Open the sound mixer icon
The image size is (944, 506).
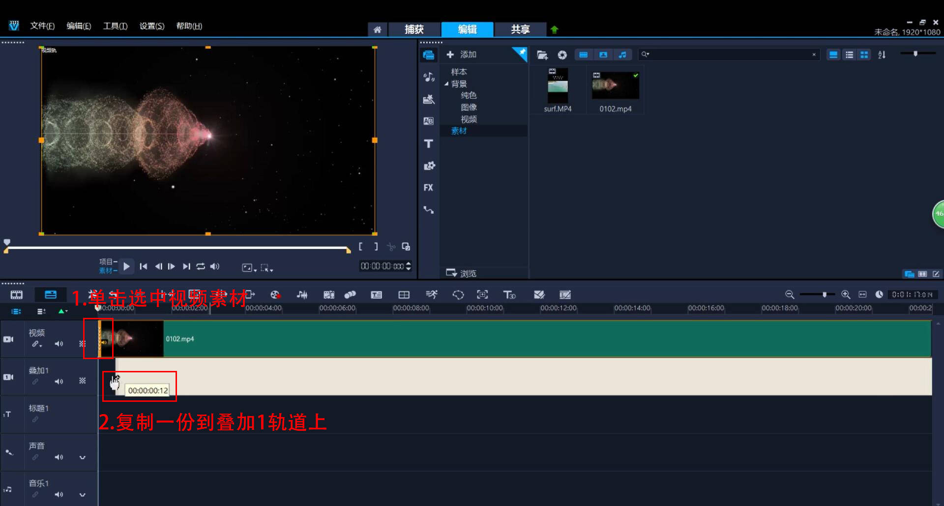[302, 294]
